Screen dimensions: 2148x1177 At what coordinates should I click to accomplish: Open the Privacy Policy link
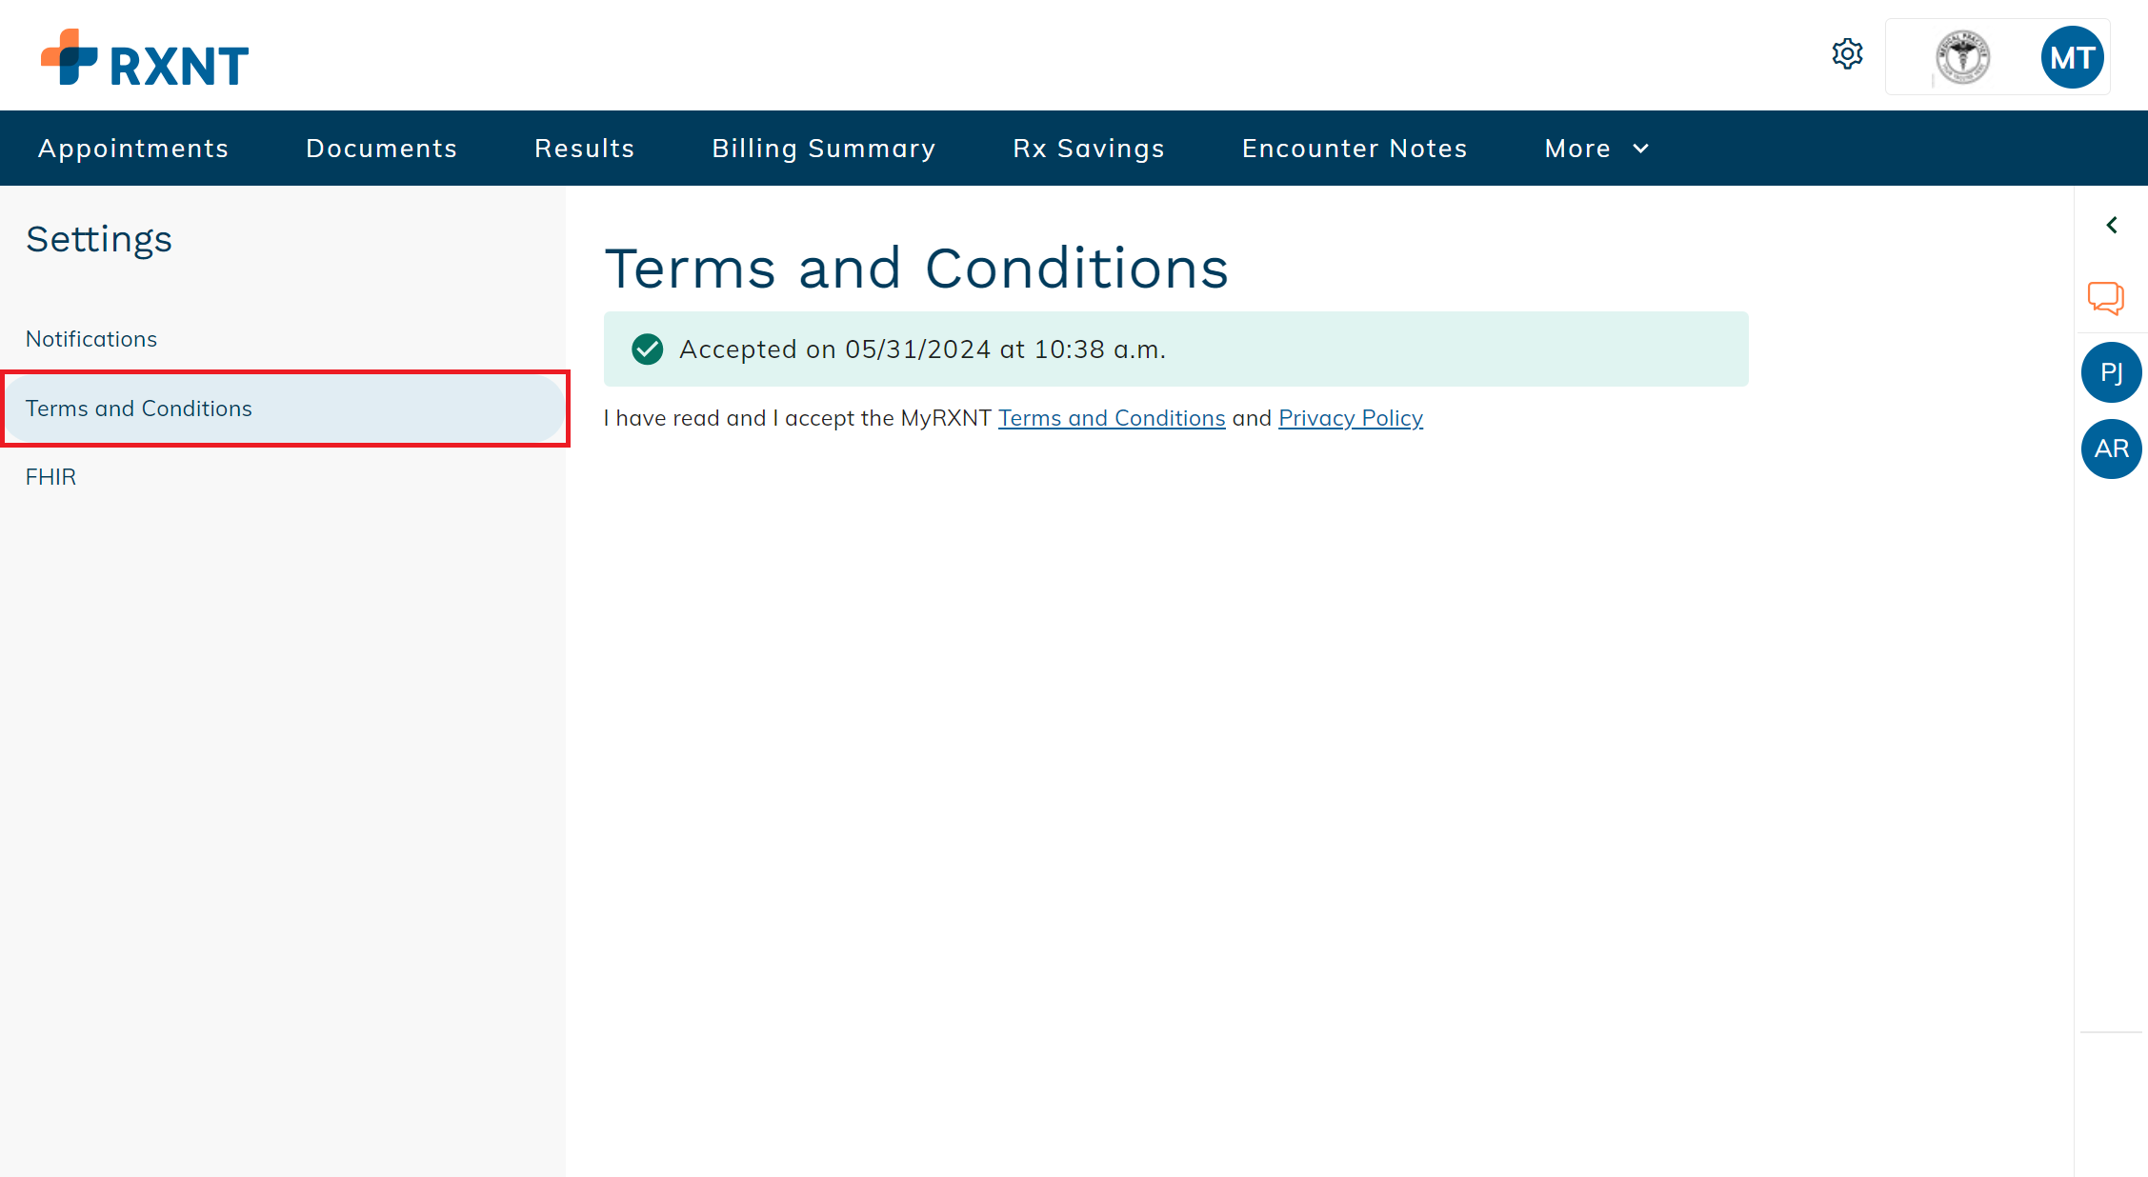(x=1351, y=418)
